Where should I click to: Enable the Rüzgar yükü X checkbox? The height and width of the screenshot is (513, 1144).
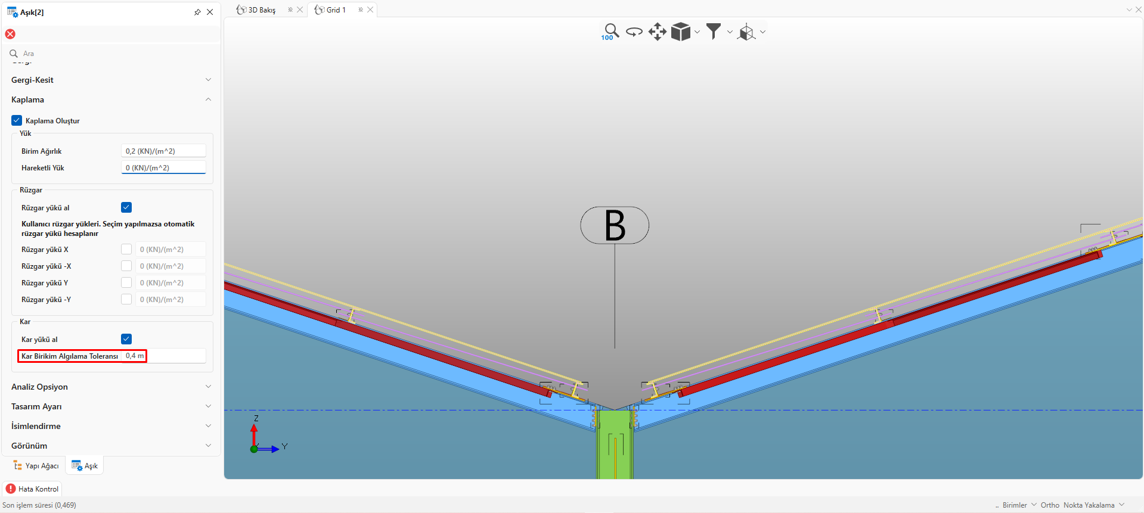pyautogui.click(x=126, y=249)
